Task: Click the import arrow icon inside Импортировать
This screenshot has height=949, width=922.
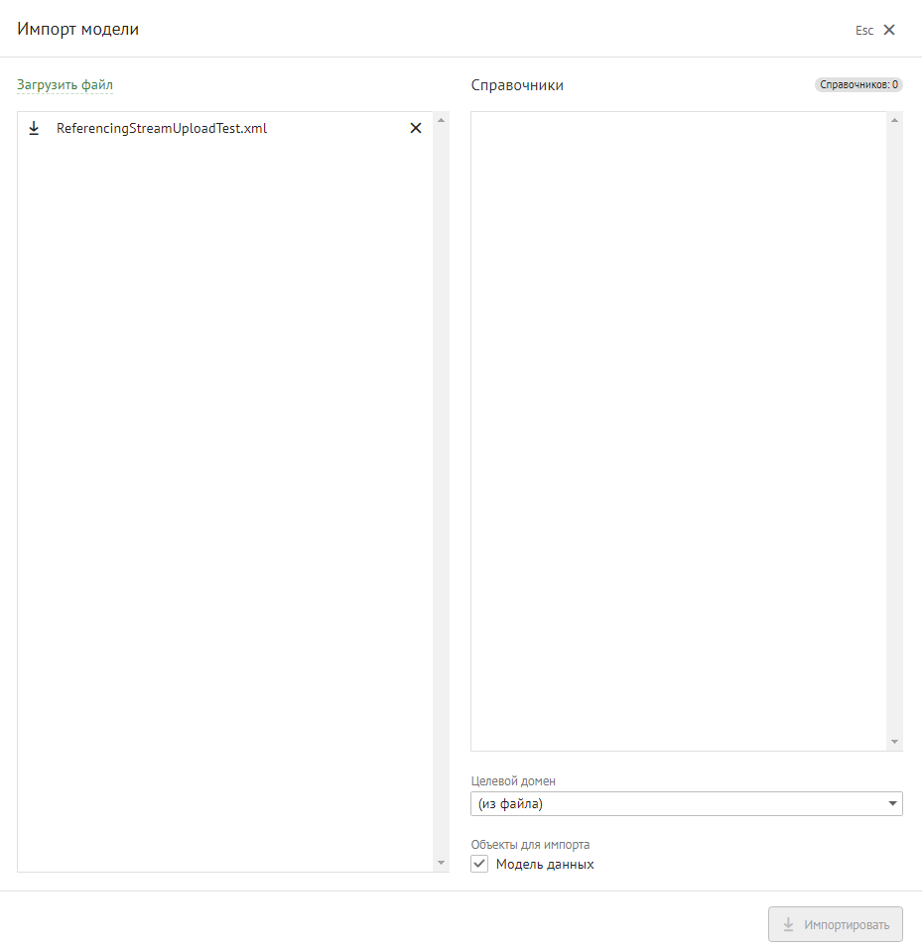Action: (789, 925)
